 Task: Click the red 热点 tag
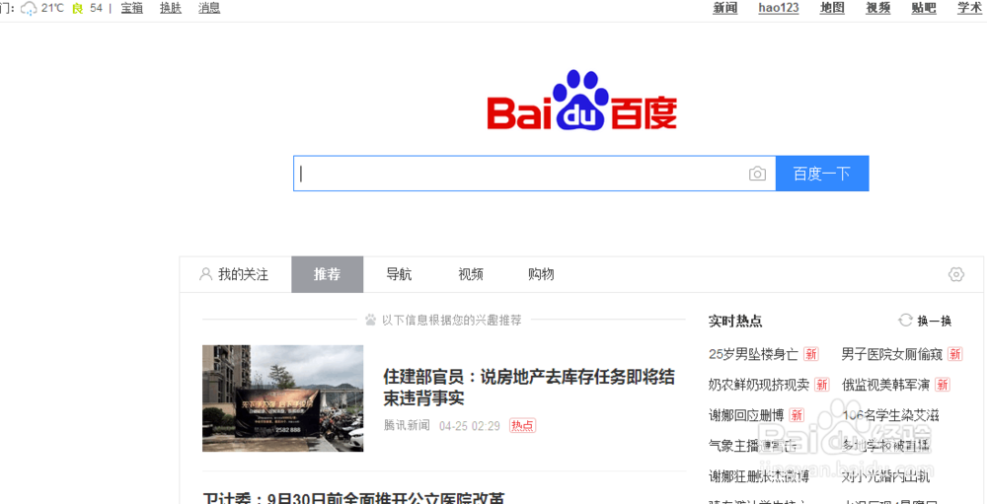pyautogui.click(x=522, y=426)
